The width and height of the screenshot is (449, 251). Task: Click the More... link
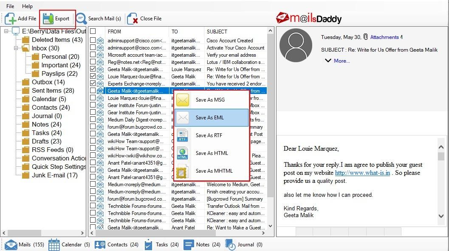(x=342, y=61)
